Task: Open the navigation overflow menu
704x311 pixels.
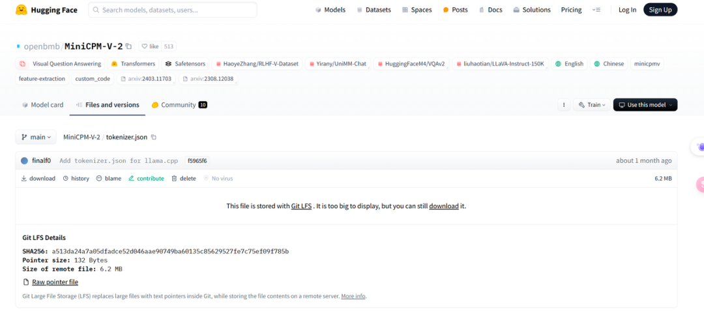Action: (596, 10)
